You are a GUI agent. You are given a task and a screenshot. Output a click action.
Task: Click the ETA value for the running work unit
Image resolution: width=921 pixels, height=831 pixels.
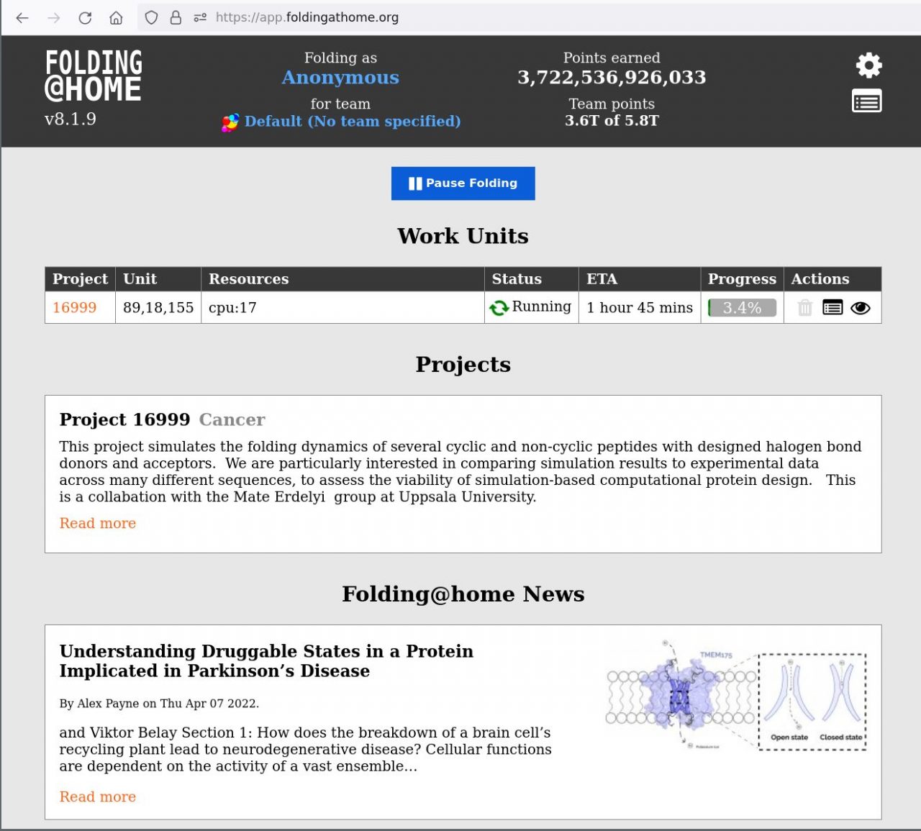click(x=638, y=307)
